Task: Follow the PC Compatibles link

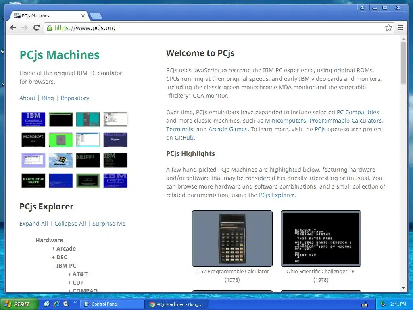Action: tap(358, 112)
